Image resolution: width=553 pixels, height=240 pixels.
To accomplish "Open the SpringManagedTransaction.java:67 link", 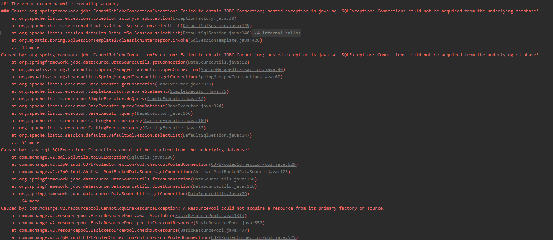I will (x=239, y=77).
